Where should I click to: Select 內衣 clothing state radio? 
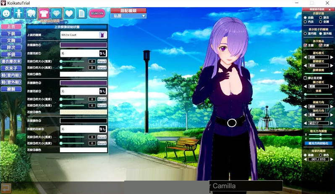[x=305, y=22]
